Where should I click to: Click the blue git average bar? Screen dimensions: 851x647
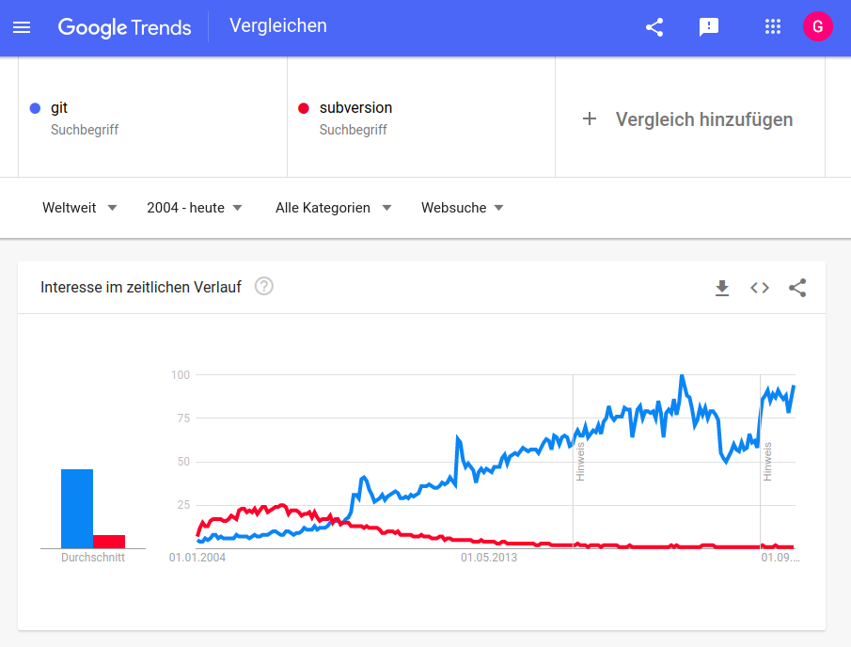(77, 509)
